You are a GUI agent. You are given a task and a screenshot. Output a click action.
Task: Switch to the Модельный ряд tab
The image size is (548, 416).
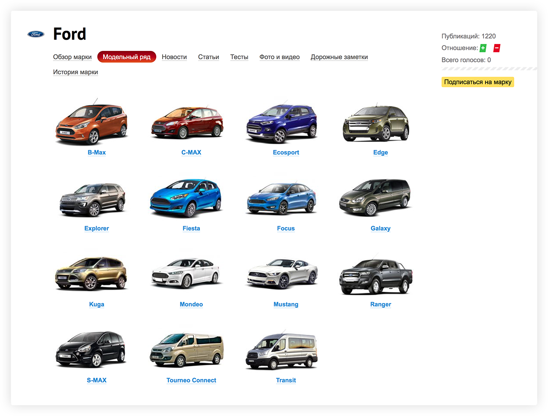point(126,57)
